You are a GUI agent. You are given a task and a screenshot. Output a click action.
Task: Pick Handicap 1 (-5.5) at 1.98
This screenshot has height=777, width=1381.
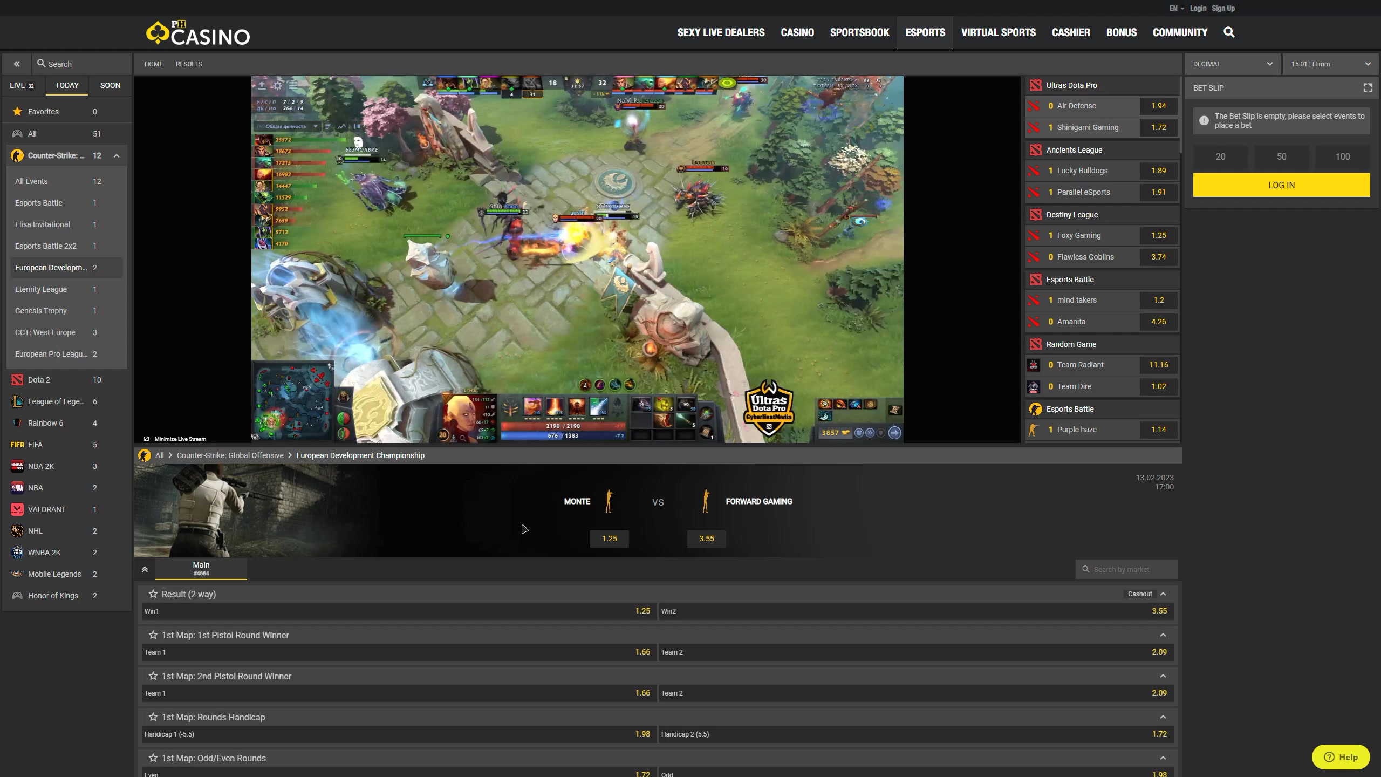tap(399, 734)
